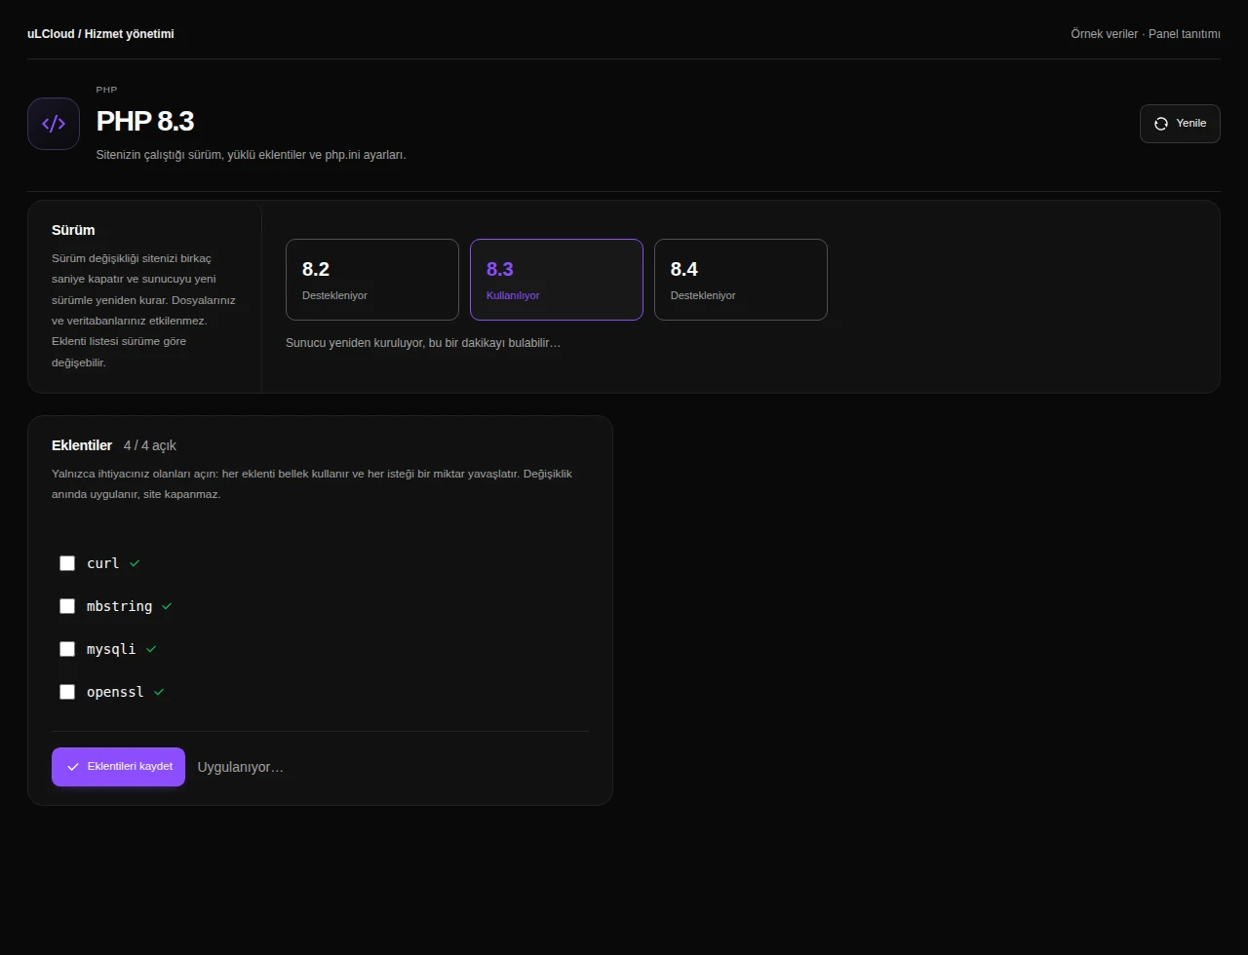Click the "Sunucu yeniden kuruluyor" status message
Viewport: 1248px width, 955px height.
(x=423, y=343)
